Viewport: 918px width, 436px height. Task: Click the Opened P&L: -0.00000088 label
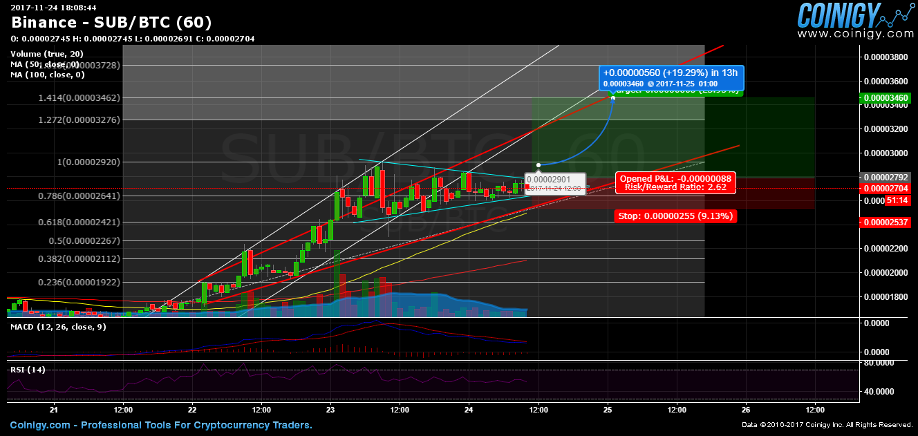tap(675, 178)
